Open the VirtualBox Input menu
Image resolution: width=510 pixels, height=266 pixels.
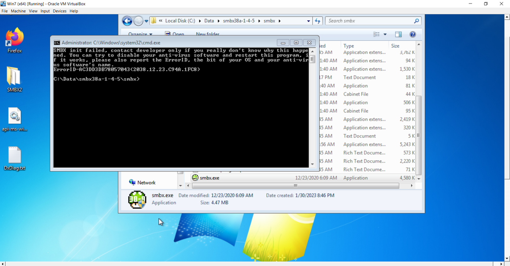point(45,11)
